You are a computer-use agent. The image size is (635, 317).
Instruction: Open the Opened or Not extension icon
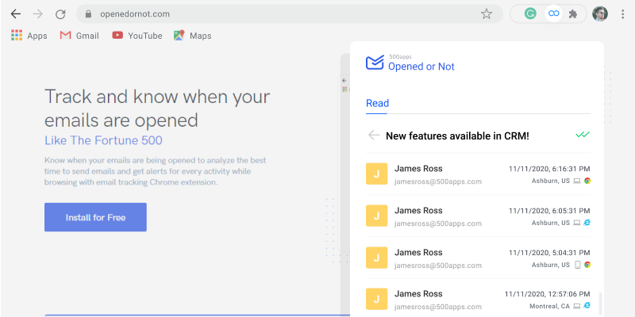pyautogui.click(x=553, y=13)
